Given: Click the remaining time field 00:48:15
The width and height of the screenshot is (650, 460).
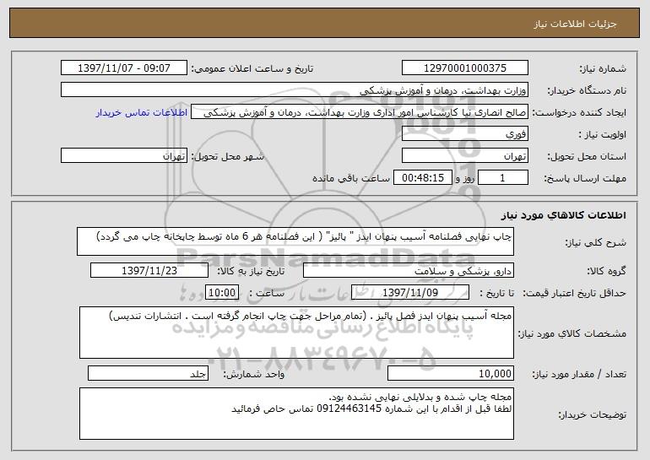Looking at the screenshot, I should [x=422, y=178].
